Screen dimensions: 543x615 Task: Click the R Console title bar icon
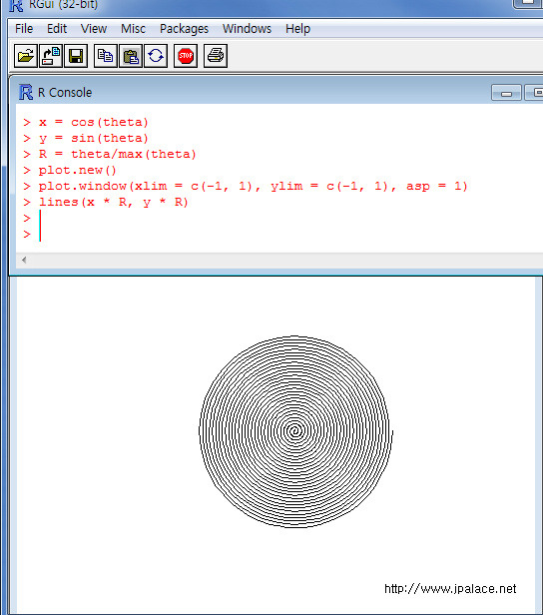coord(26,92)
